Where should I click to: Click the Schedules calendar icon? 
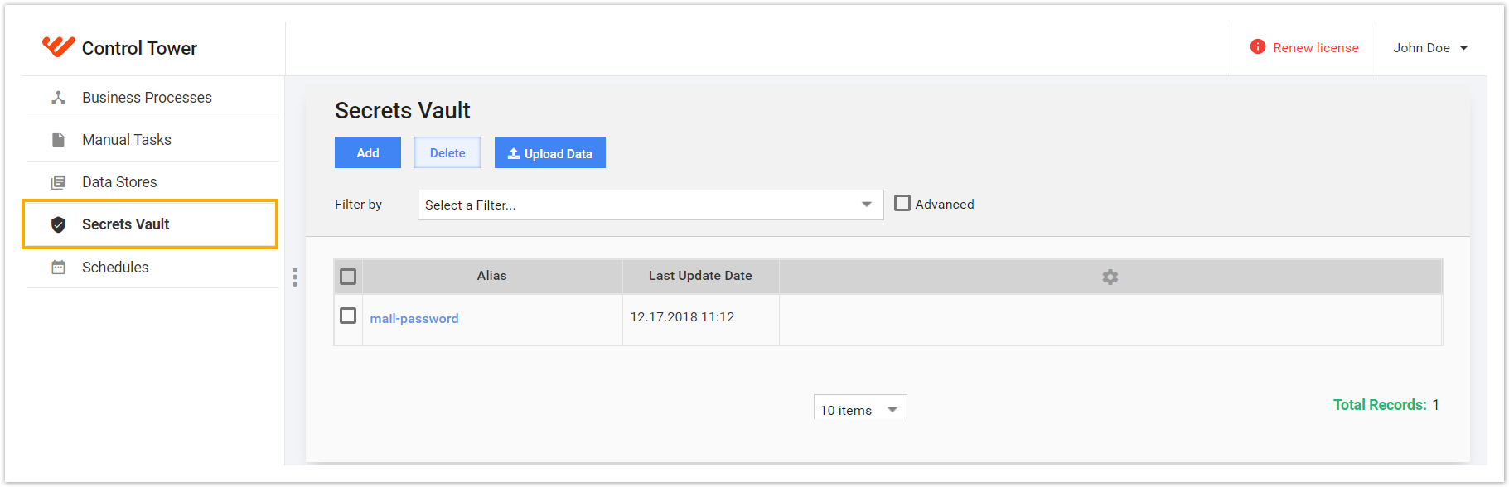click(58, 268)
